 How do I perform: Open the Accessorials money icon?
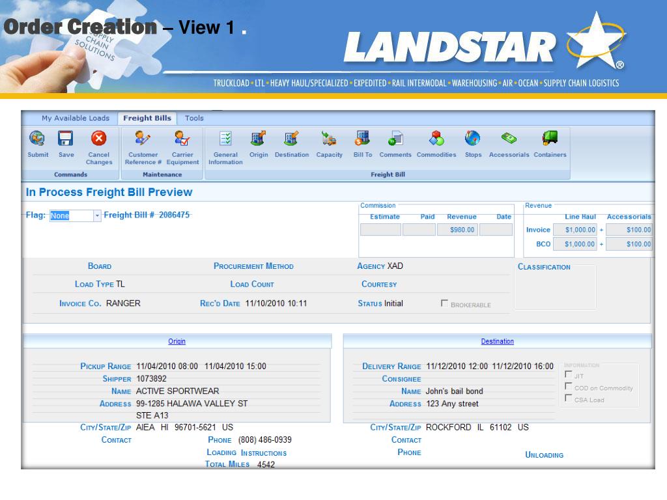[509, 139]
